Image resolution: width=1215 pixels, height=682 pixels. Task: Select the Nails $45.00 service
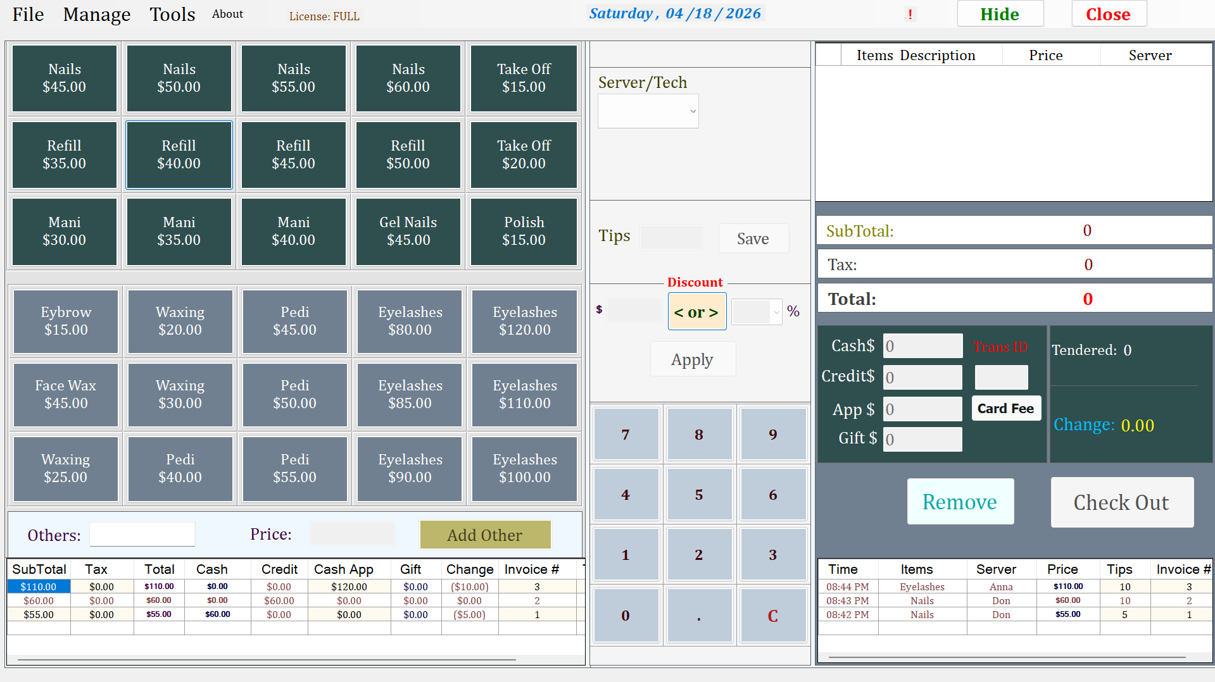64,78
